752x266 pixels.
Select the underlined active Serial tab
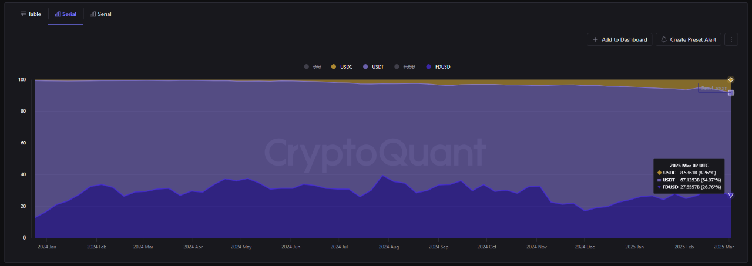[x=65, y=14]
